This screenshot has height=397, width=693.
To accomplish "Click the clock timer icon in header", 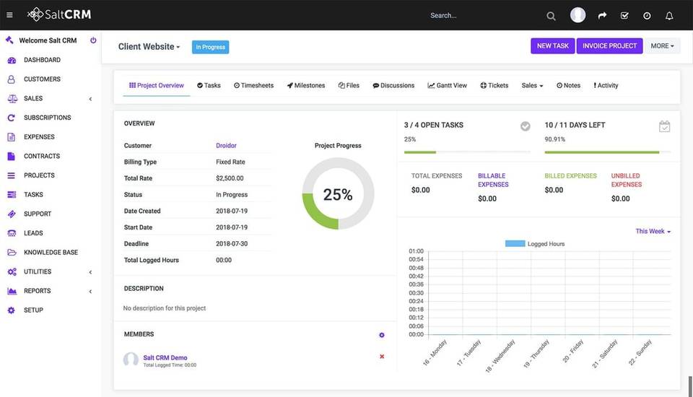I will pos(647,15).
